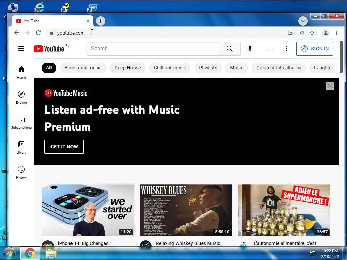Open the Whiskey Blues video thumbnail

pyautogui.click(x=186, y=210)
